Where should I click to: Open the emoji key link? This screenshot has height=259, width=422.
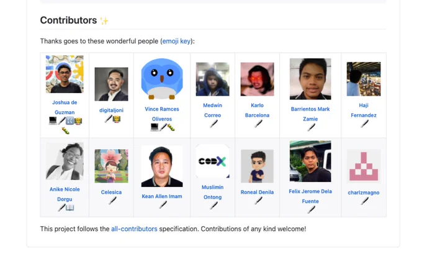click(x=176, y=41)
